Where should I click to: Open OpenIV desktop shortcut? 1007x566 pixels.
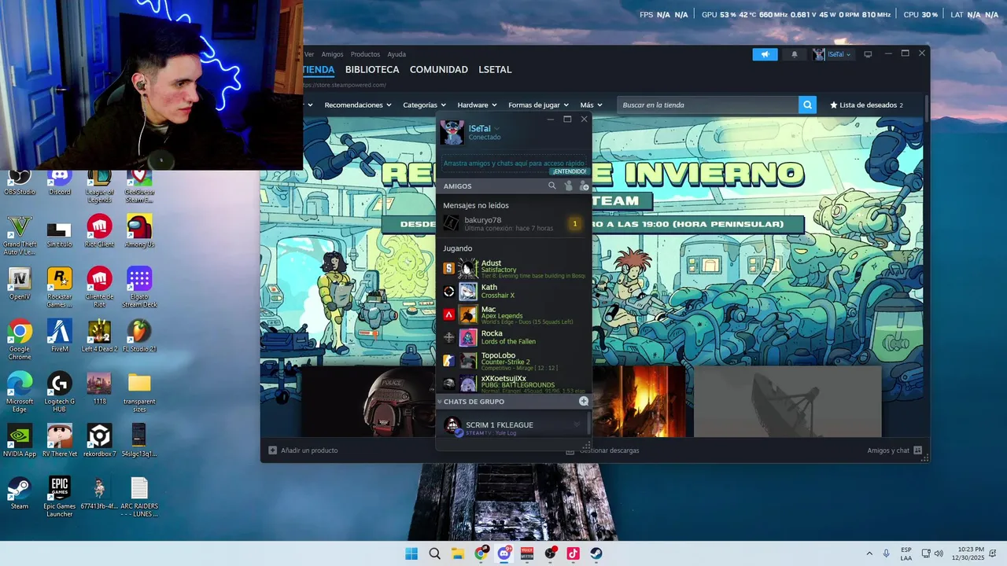(20, 284)
